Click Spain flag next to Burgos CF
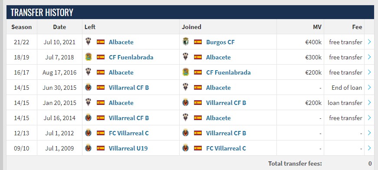378x170 pixels. coord(197,42)
